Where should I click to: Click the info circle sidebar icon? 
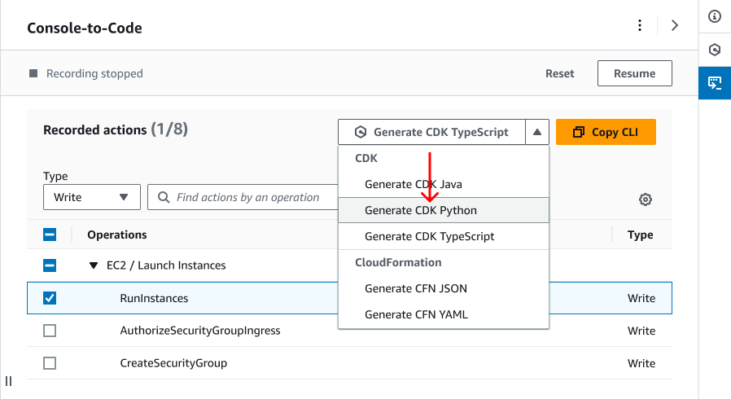(715, 16)
